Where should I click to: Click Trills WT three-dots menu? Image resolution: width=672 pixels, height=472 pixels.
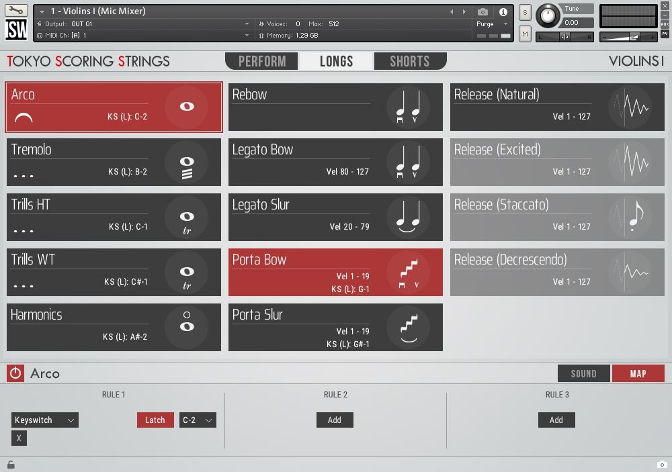[24, 286]
